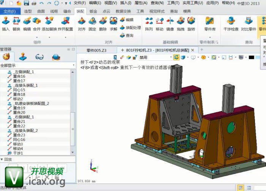Click the 对齐 (Align) constraint icon
266x191 pixels.
(81, 22)
